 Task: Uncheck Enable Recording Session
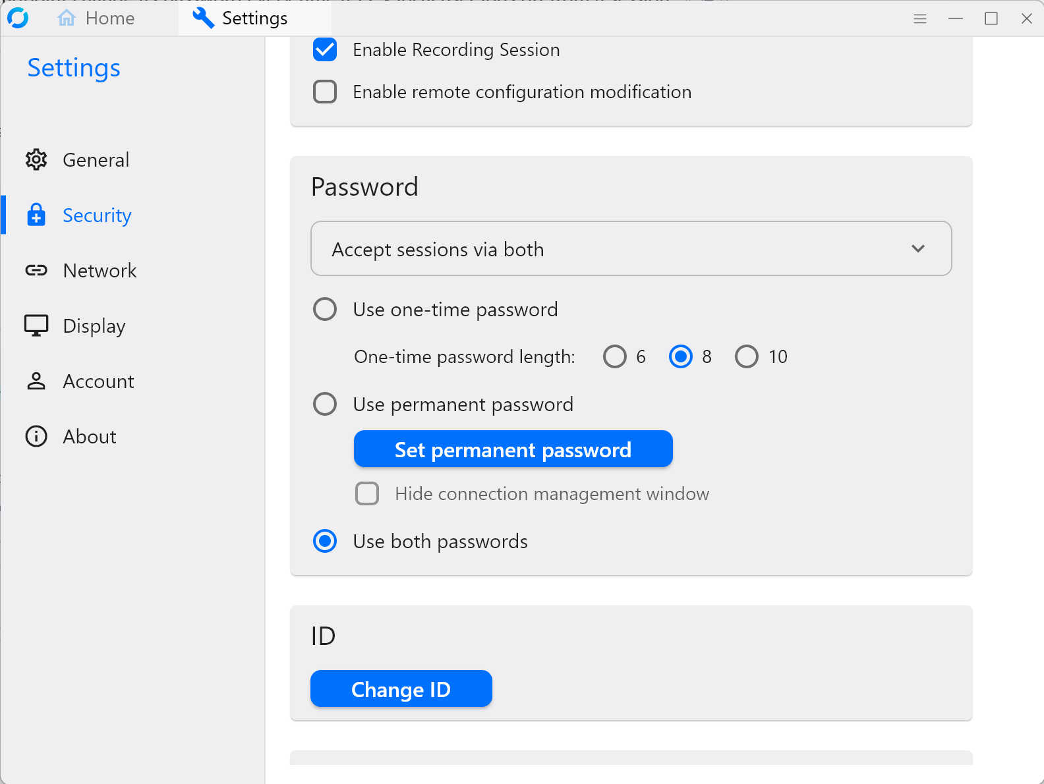coord(325,49)
